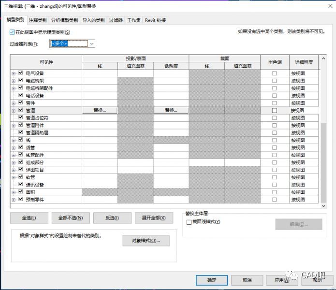Expand the 详图项目 category
The width and height of the screenshot is (336, 290).
[14, 170]
